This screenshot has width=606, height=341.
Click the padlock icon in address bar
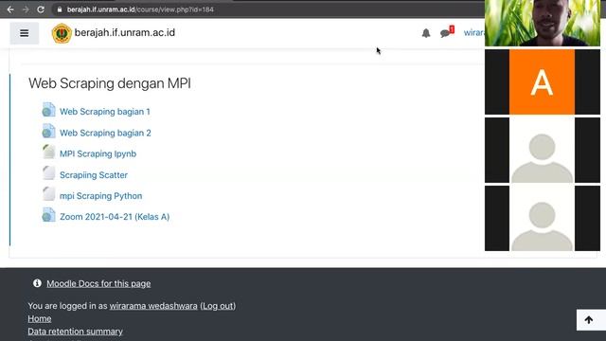pos(60,9)
